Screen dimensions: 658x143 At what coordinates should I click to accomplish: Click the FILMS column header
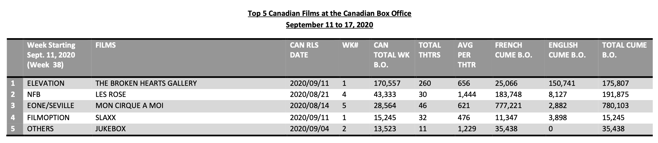[x=106, y=45]
